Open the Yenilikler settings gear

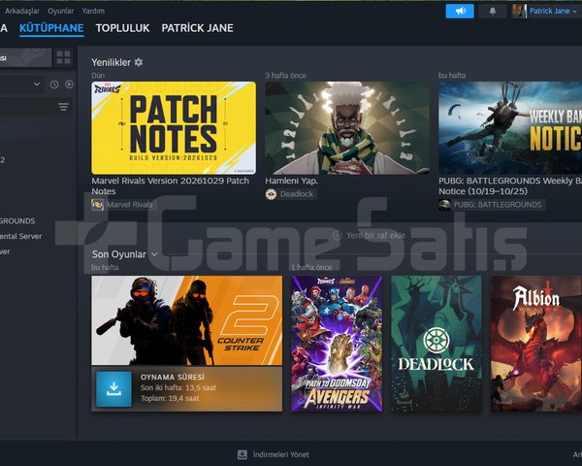point(139,62)
